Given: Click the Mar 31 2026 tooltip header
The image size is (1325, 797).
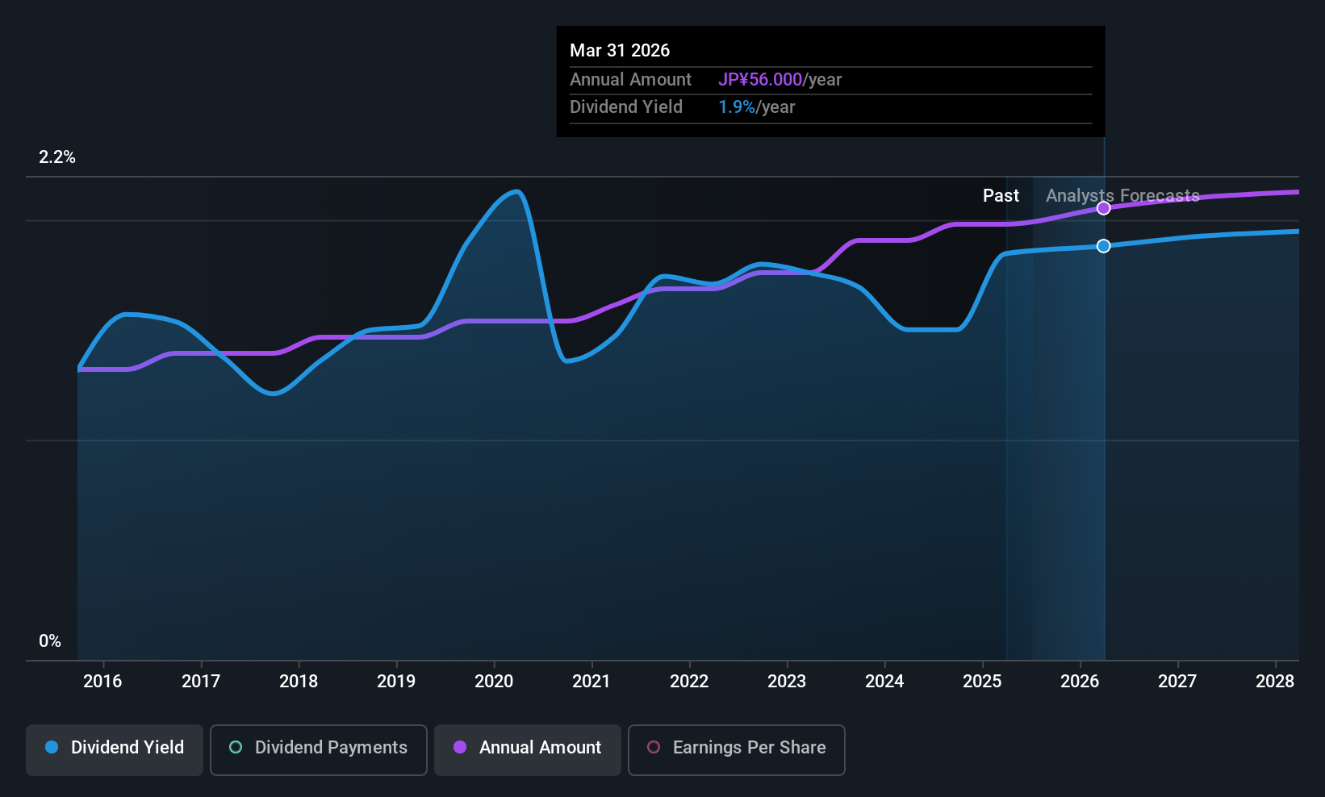Looking at the screenshot, I should coord(620,50).
